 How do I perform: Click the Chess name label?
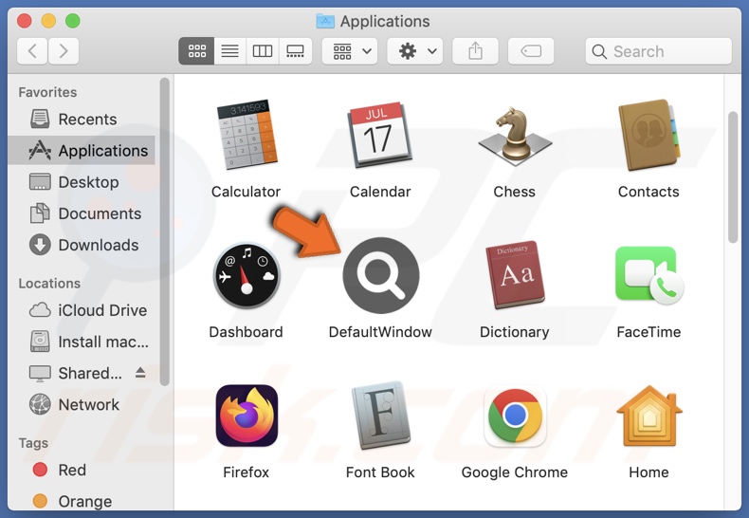tap(515, 192)
